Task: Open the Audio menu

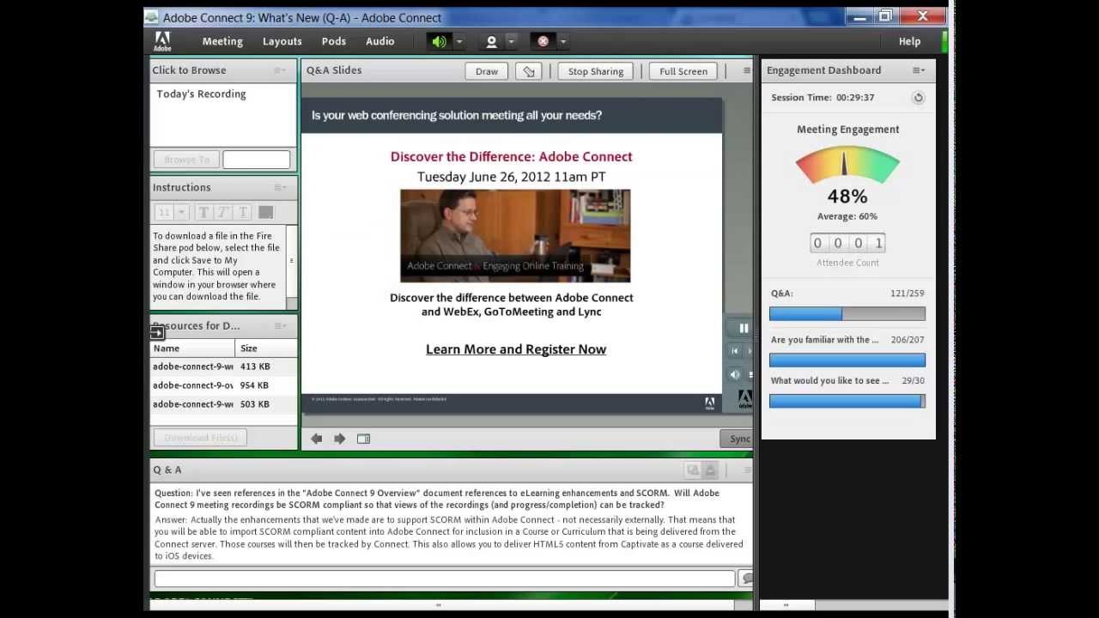Action: [x=379, y=41]
